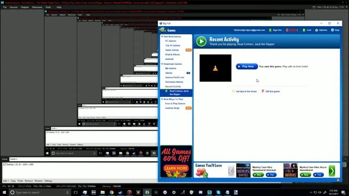The width and height of the screenshot is (349, 196).
Task: Click Get tips in the forum
Action: tap(244, 91)
